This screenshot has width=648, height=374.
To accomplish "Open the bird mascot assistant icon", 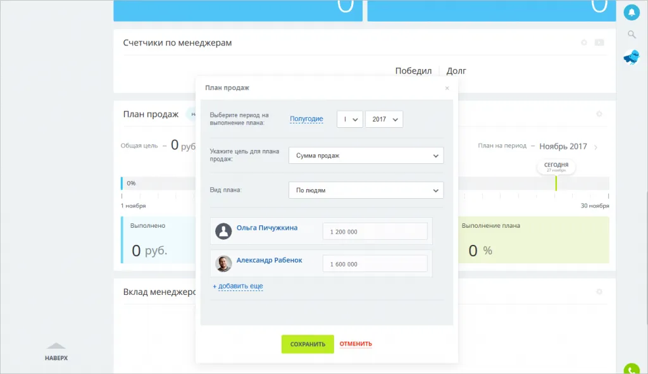I will [x=631, y=58].
